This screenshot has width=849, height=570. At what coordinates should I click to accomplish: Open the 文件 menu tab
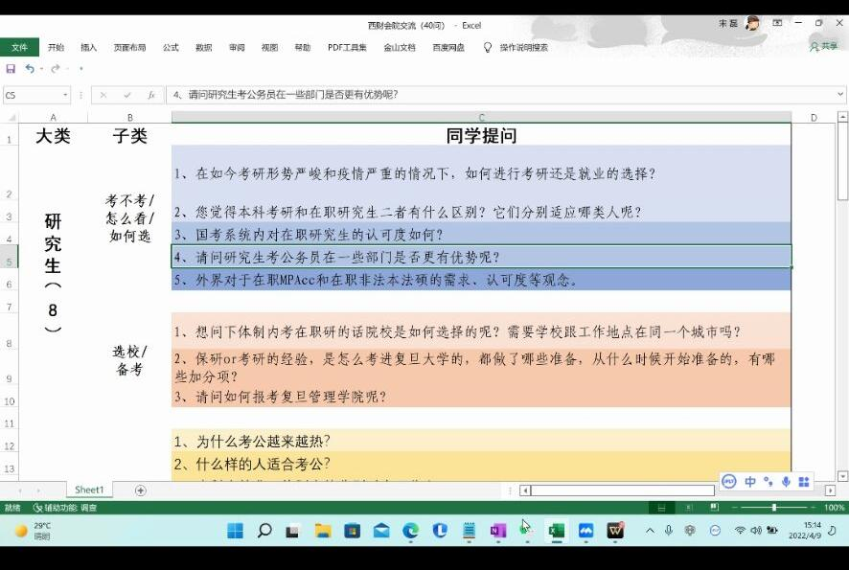19,47
